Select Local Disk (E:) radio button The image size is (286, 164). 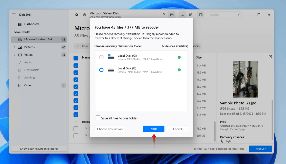(101, 70)
